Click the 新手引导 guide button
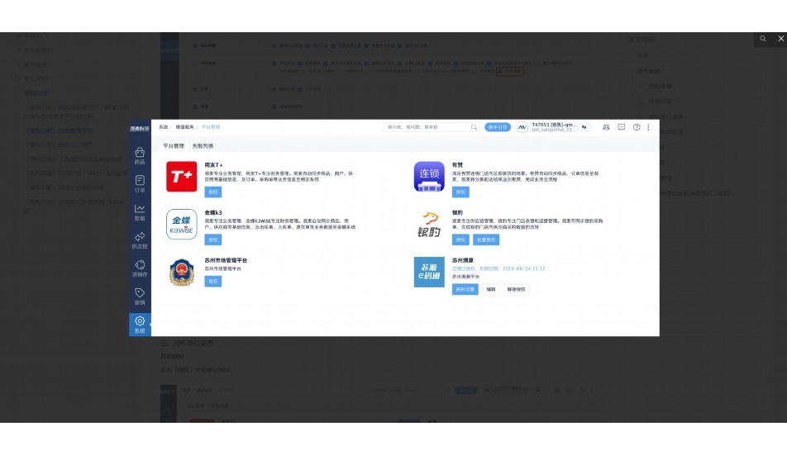 coord(498,127)
